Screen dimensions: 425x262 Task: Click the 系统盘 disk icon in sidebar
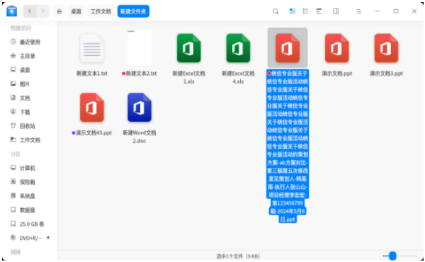13,195
